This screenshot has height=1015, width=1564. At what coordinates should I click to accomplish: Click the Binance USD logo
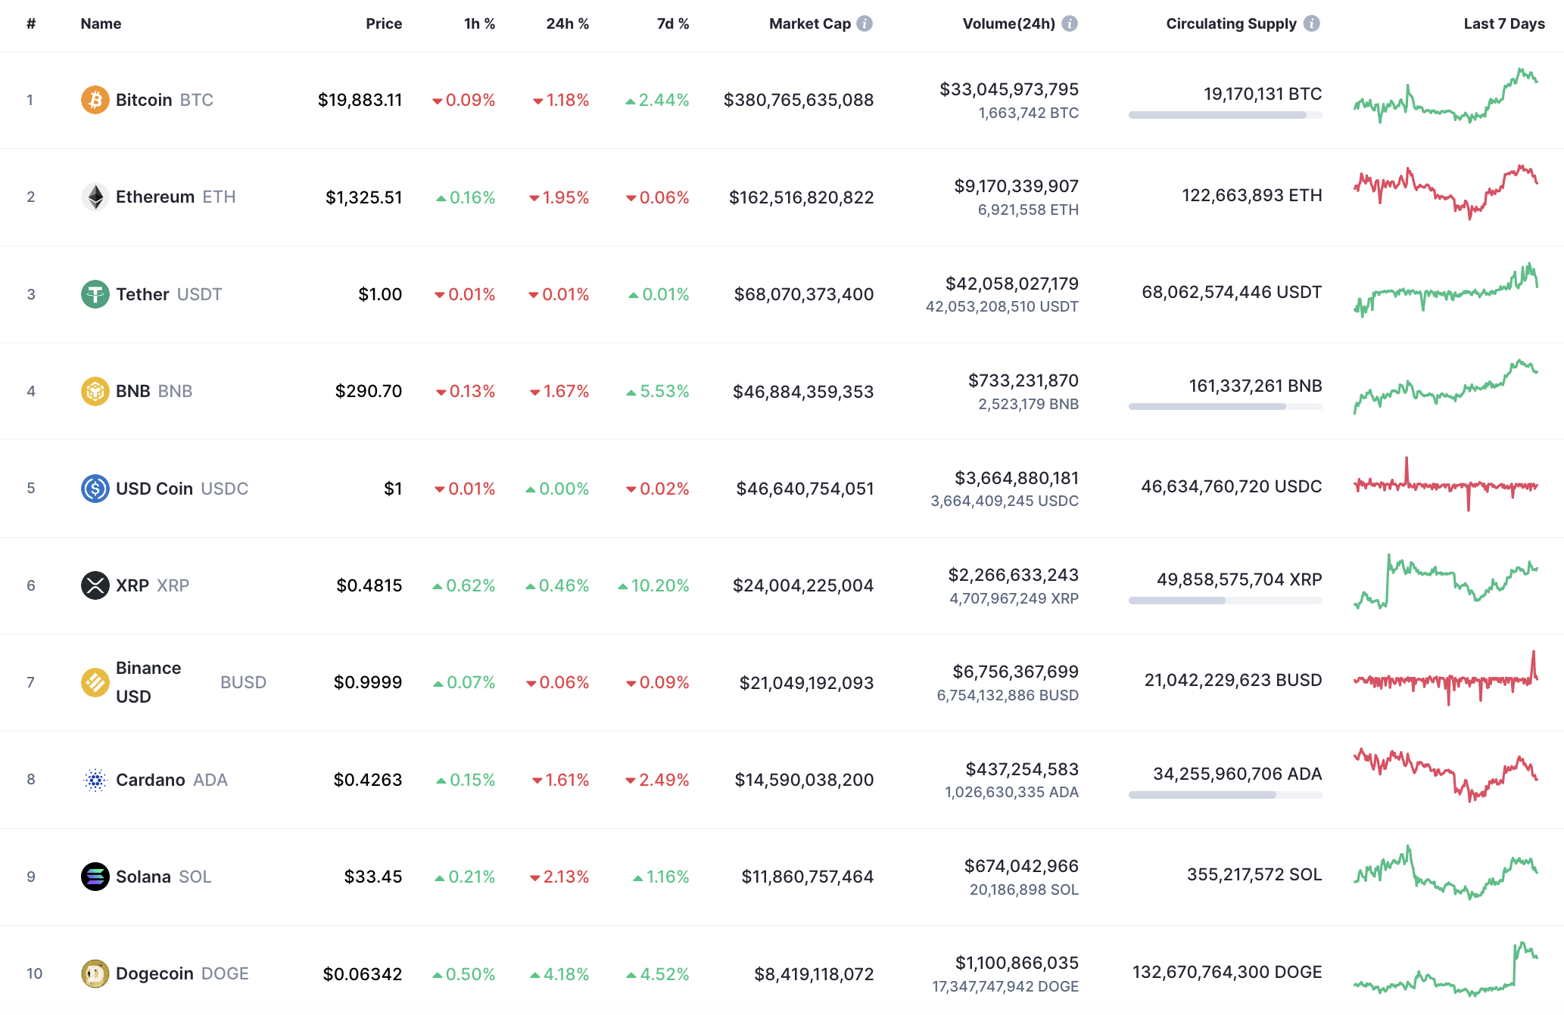pos(94,681)
